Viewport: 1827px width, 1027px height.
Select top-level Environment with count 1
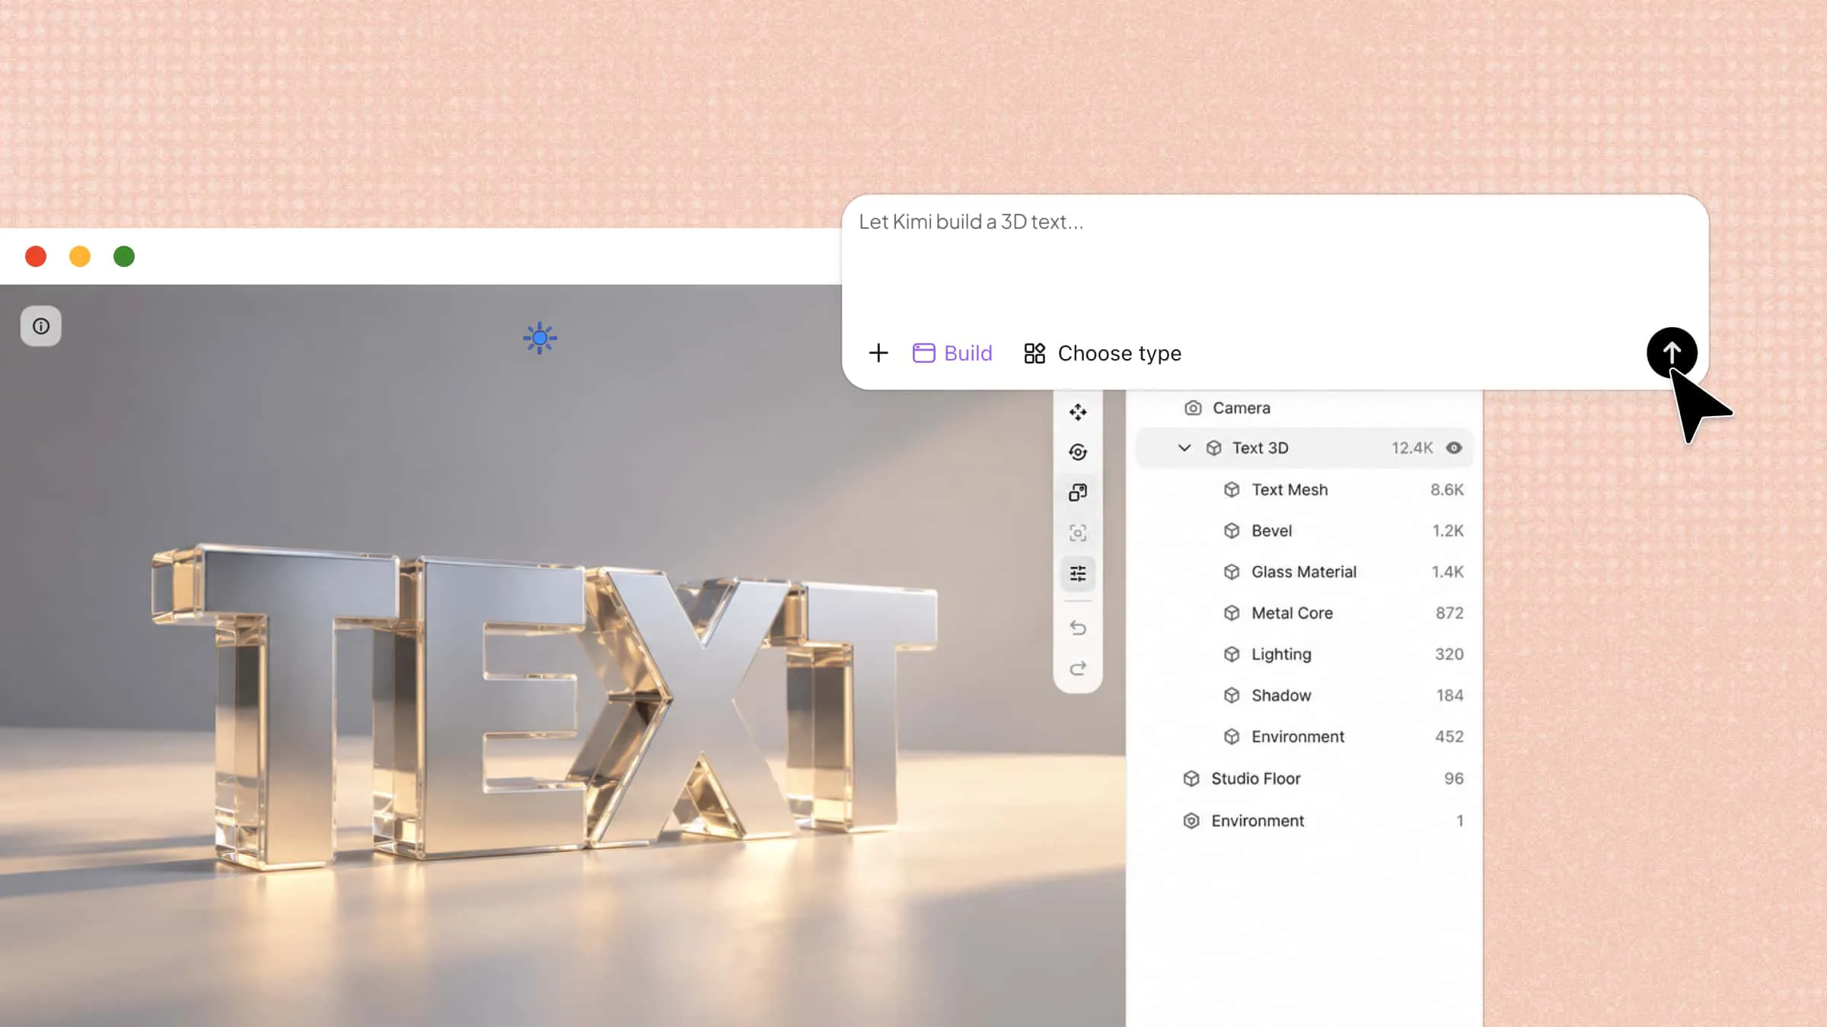pos(1304,821)
